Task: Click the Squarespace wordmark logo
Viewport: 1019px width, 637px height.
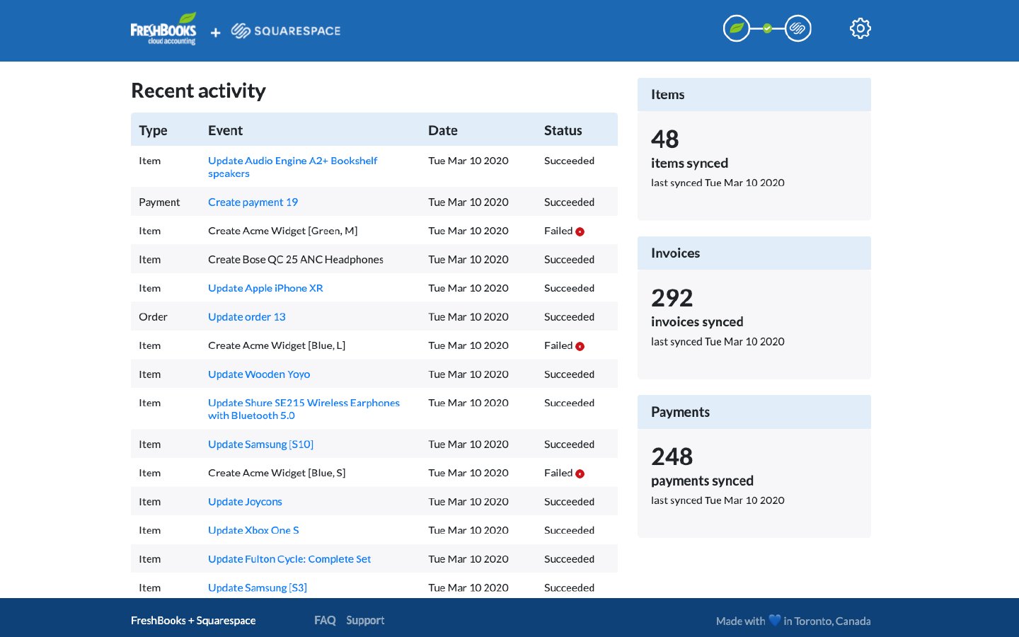Action: pyautogui.click(x=286, y=30)
